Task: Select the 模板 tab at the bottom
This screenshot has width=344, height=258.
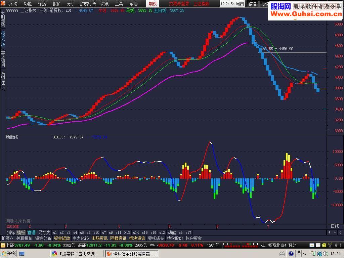Action: tap(21, 232)
